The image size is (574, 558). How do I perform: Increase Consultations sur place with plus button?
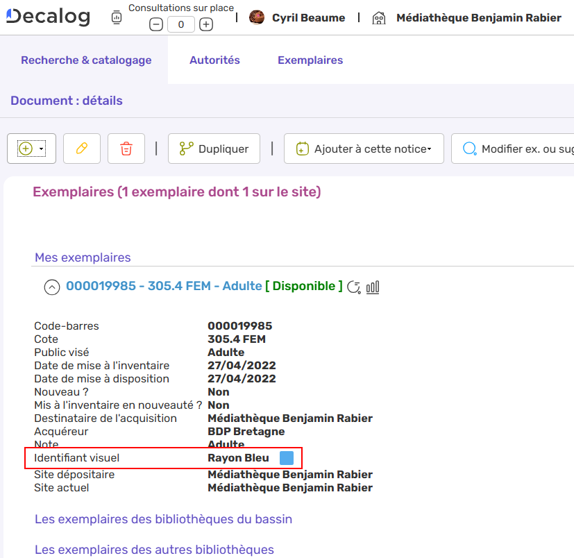(x=205, y=24)
